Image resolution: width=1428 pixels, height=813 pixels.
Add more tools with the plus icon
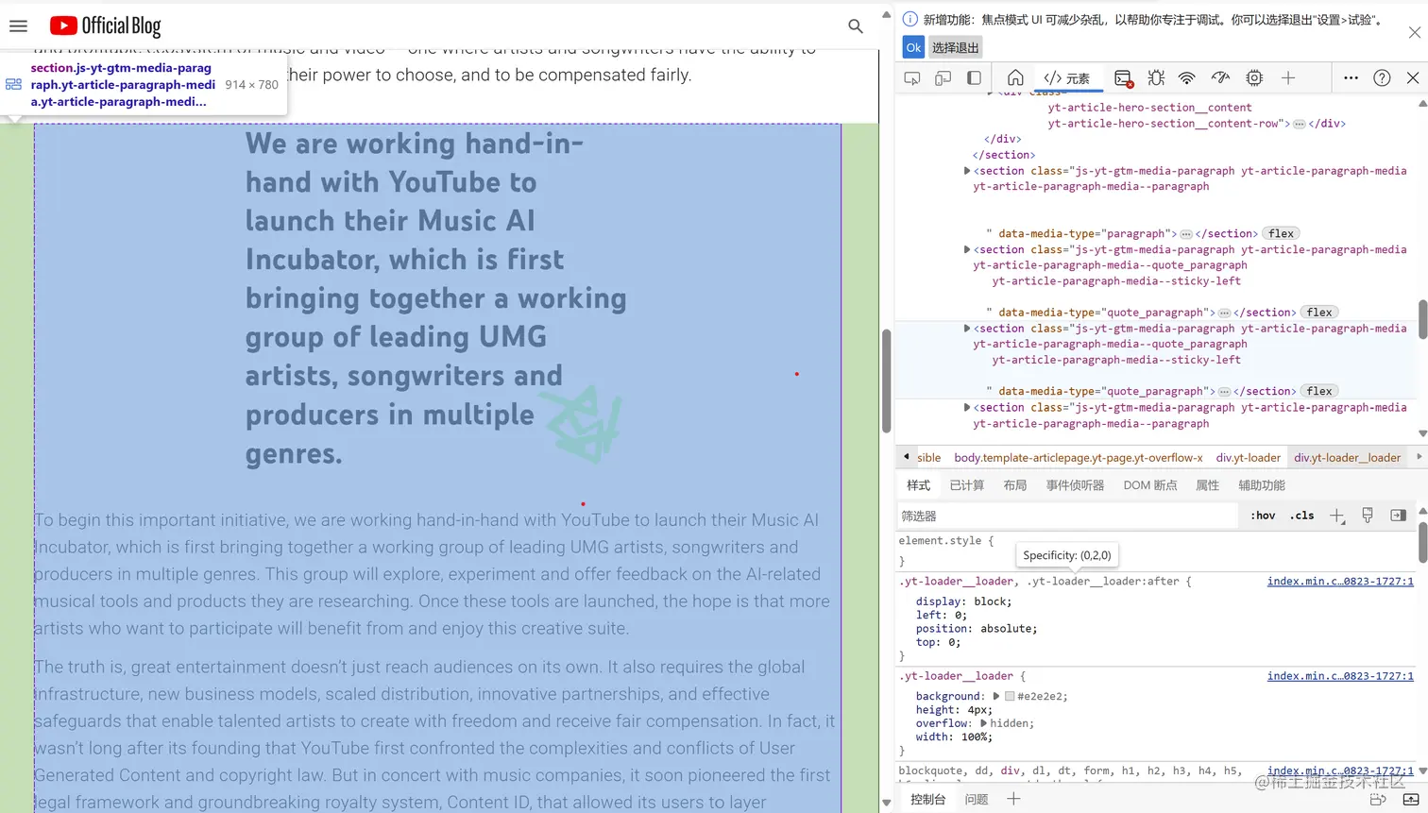click(x=1288, y=78)
